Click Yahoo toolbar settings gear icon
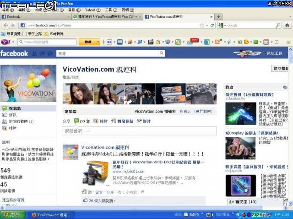Screen dimensions: 293x219 point(288,42)
